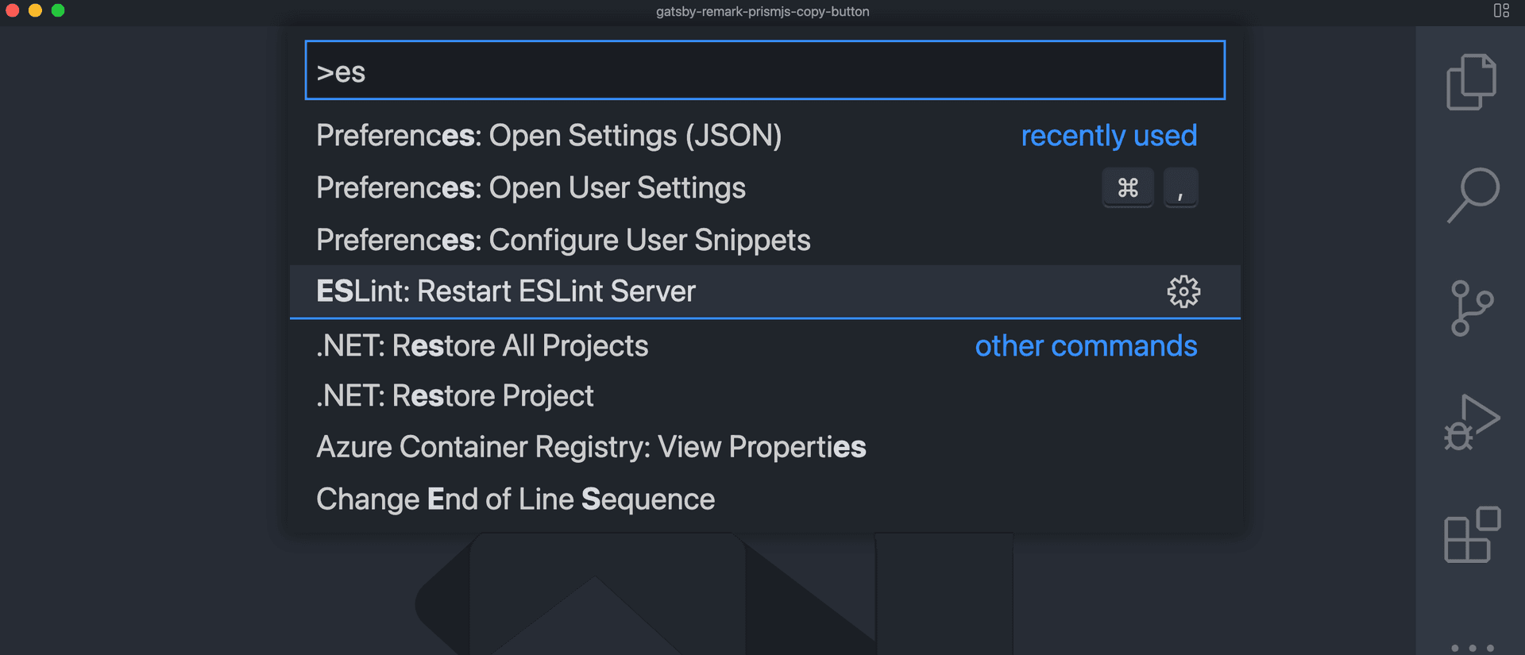1525x655 pixels.
Task: Click the command palette input field
Action: click(764, 71)
